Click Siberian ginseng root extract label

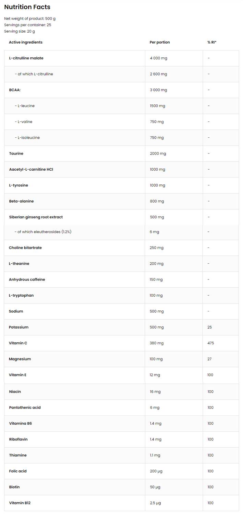(x=36, y=217)
